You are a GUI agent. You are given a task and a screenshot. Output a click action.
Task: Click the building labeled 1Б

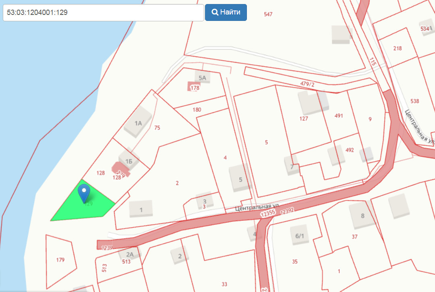(x=129, y=161)
